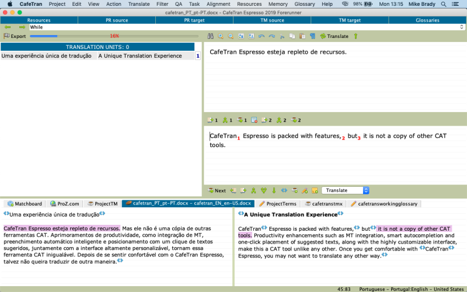Click the zoom in magnifier icon
The width and height of the screenshot is (467, 292).
tap(221, 36)
